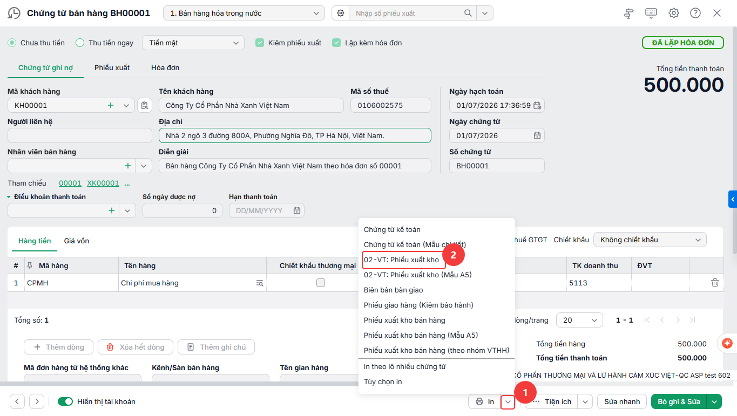Screen dimensions: 737x416
Task: Open the Mã khách hàng dropdown arrow
Action: [126, 105]
